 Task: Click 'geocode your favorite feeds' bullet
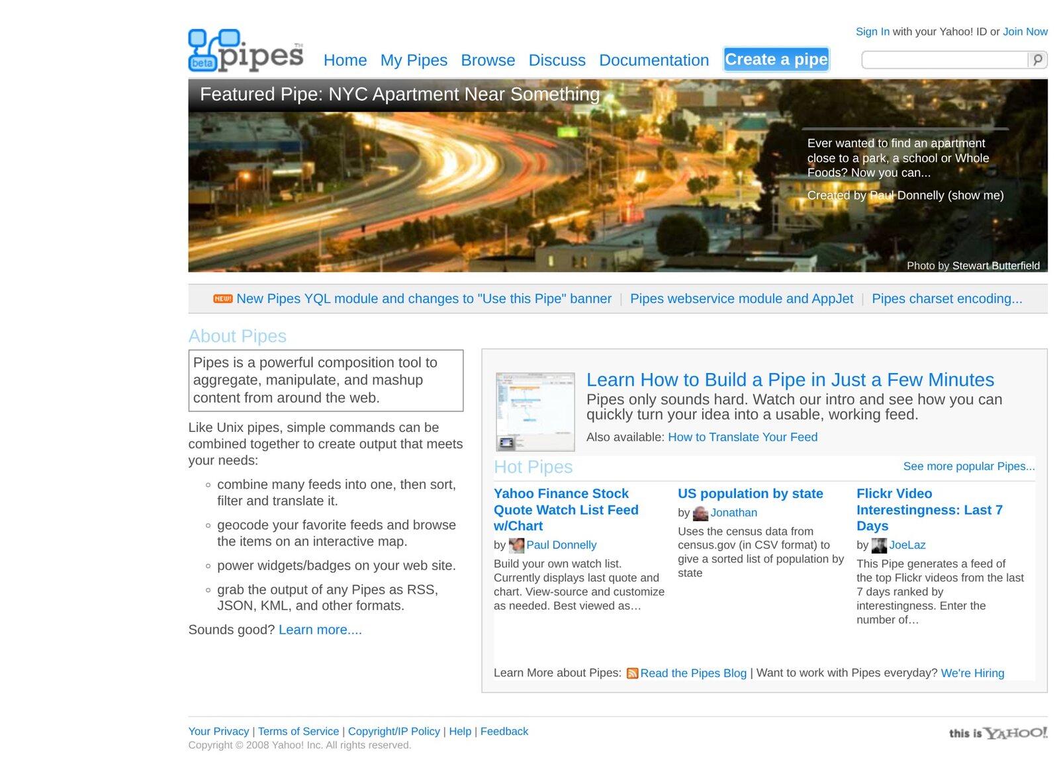tap(336, 533)
